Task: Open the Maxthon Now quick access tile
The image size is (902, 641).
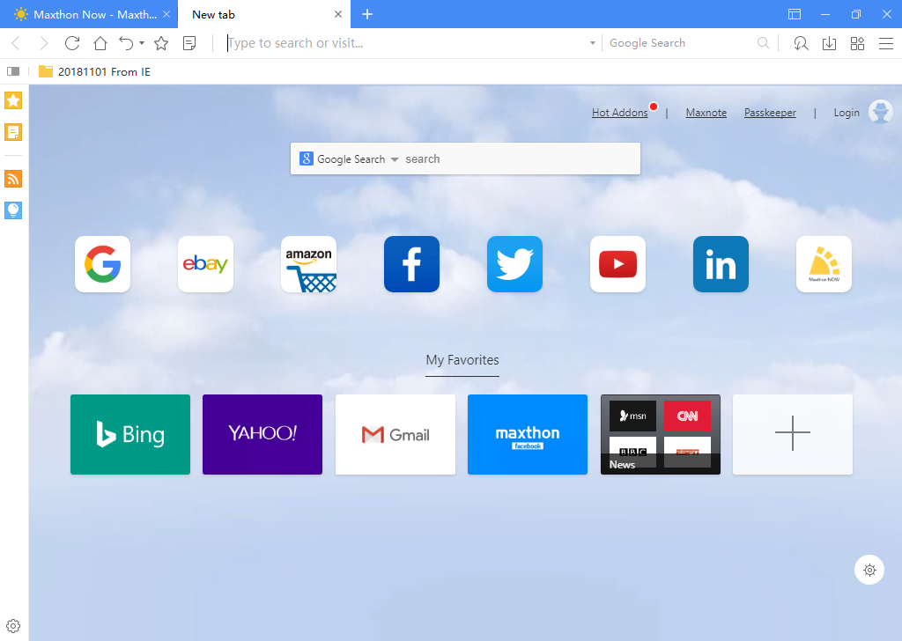Action: click(824, 264)
